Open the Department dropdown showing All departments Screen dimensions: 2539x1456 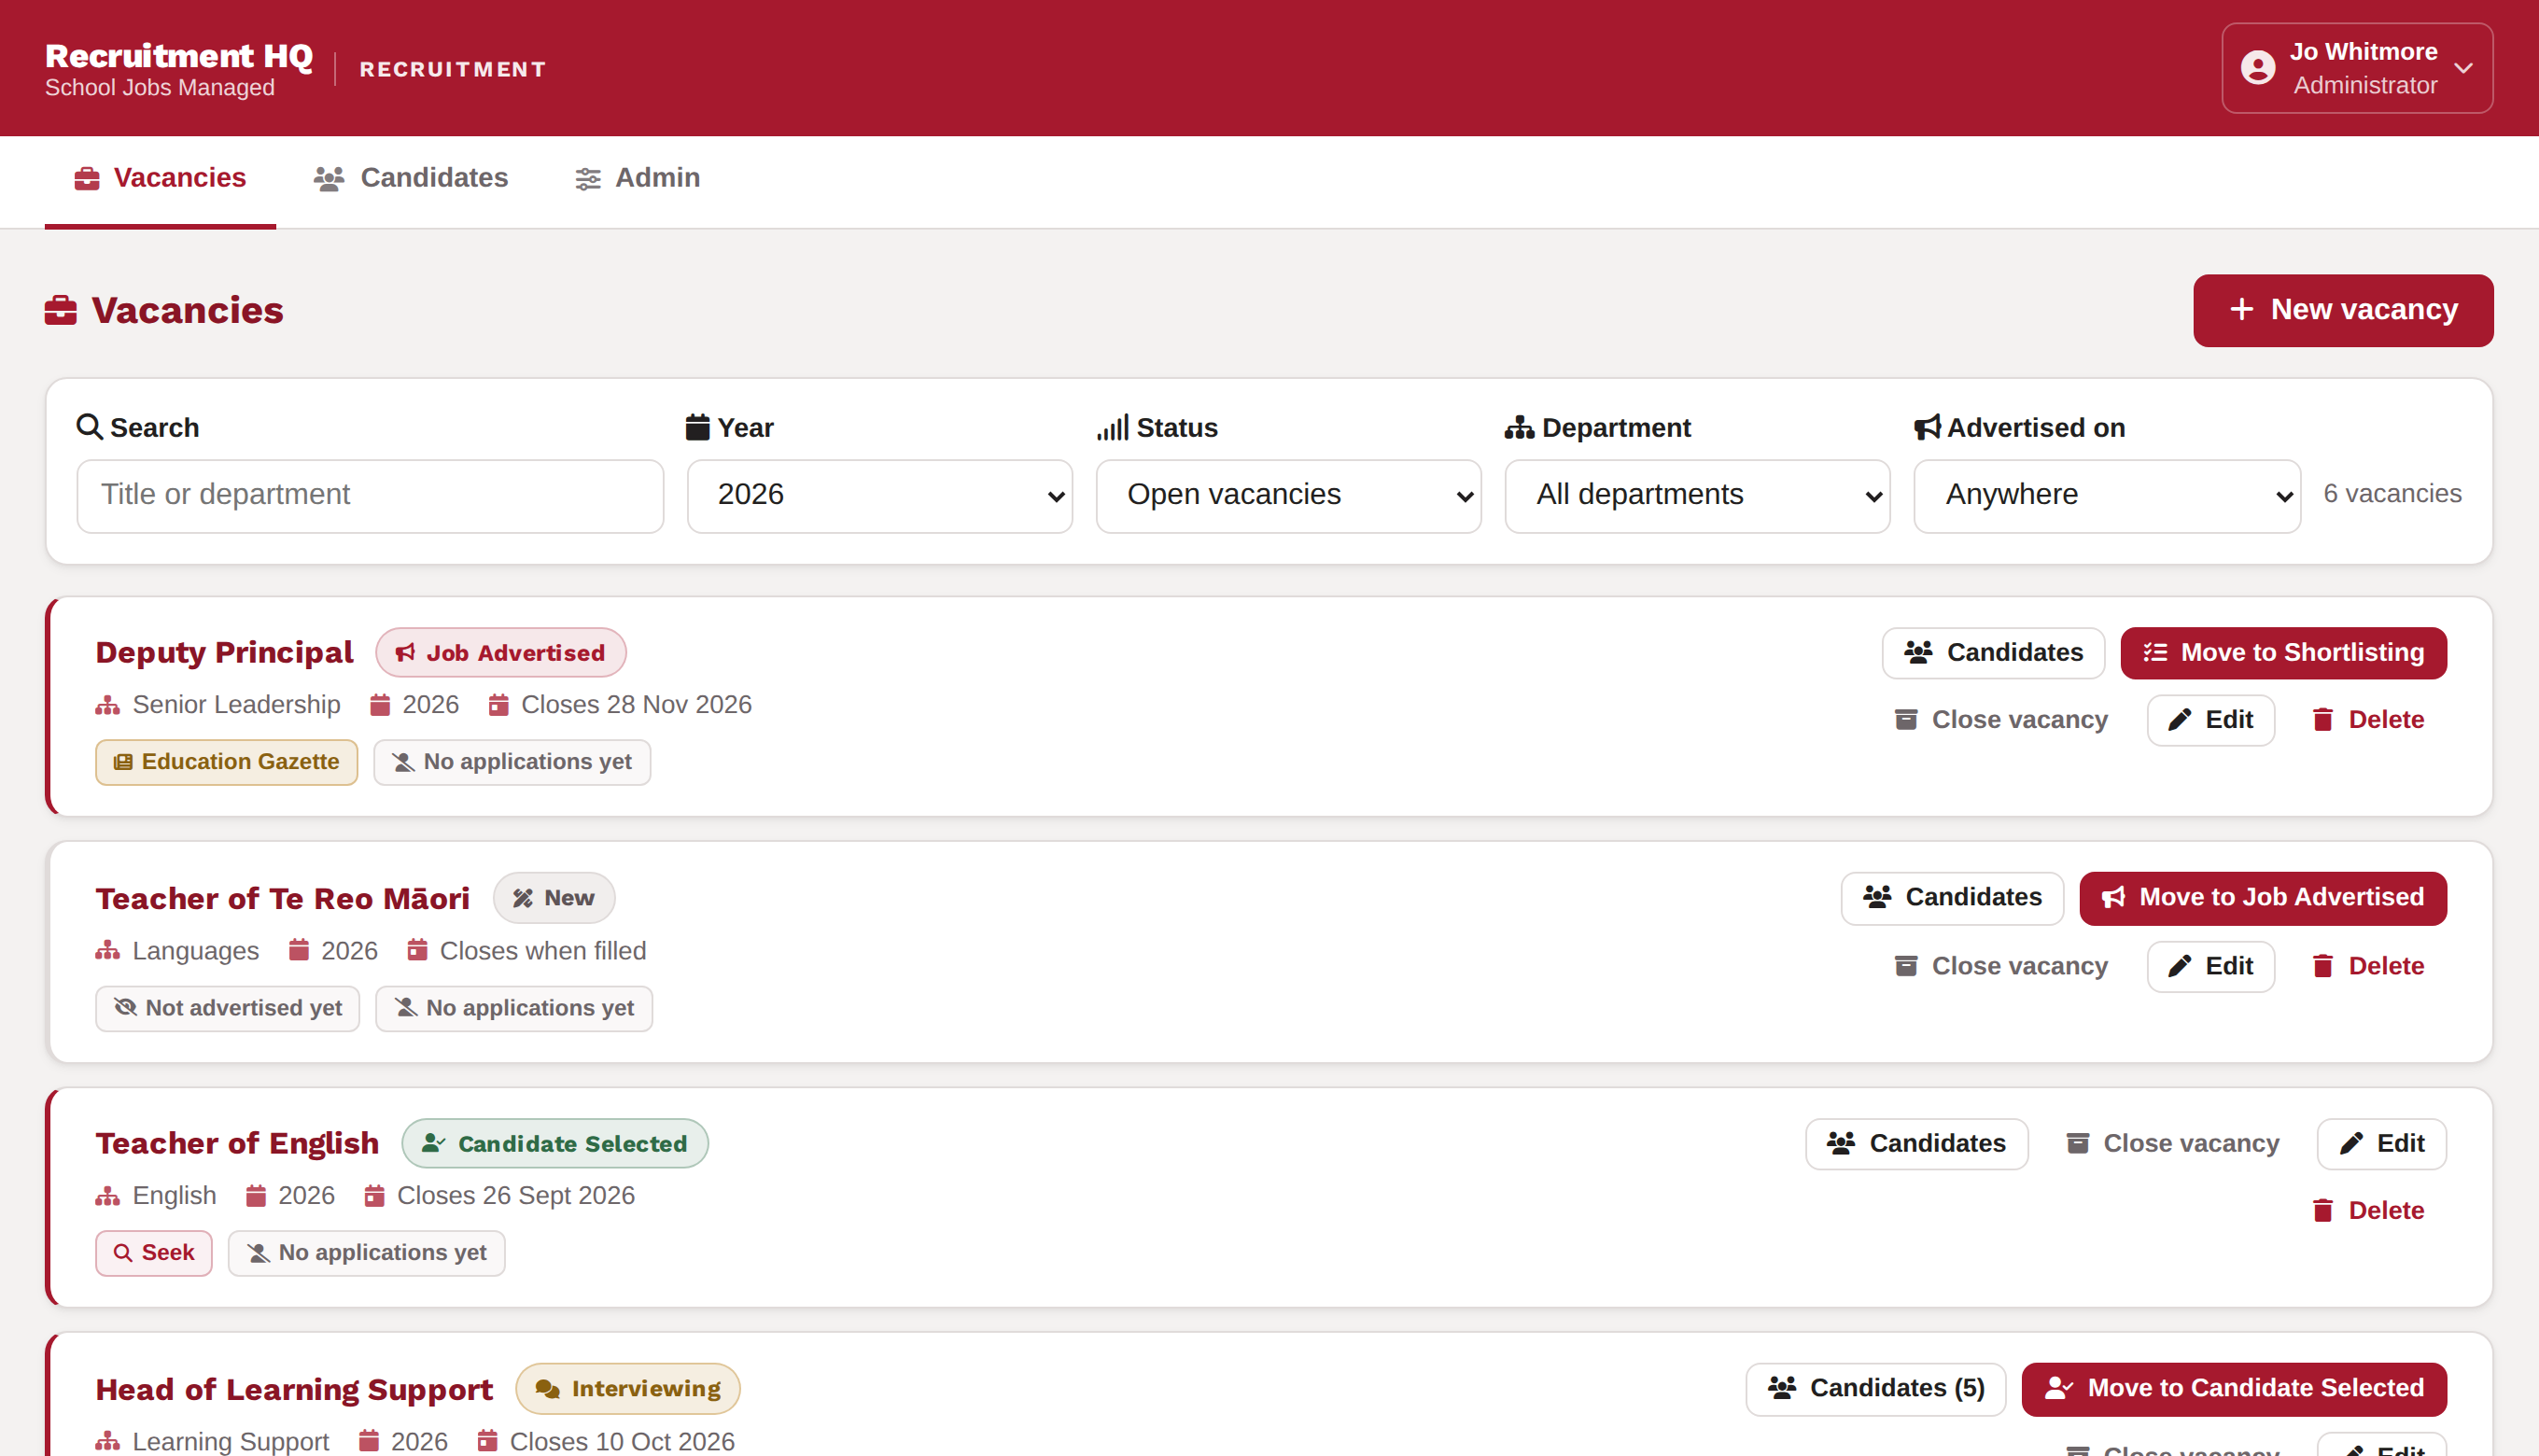[x=1698, y=495]
